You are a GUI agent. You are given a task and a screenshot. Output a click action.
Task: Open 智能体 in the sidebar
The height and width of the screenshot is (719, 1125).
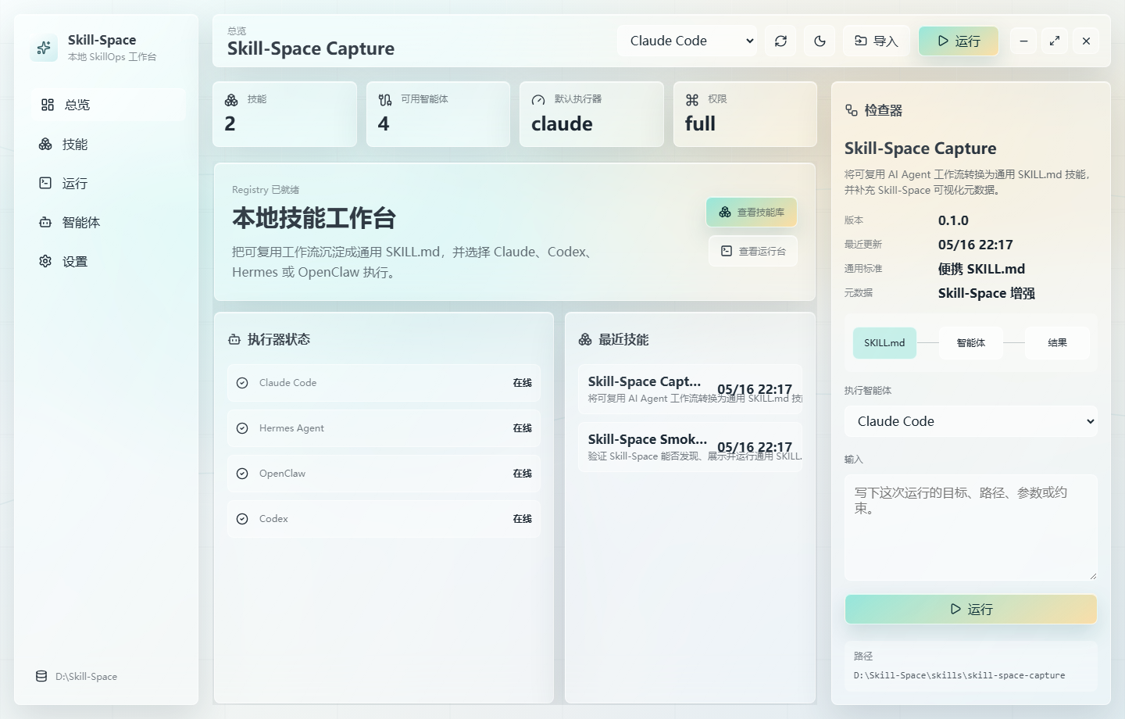[x=109, y=222]
